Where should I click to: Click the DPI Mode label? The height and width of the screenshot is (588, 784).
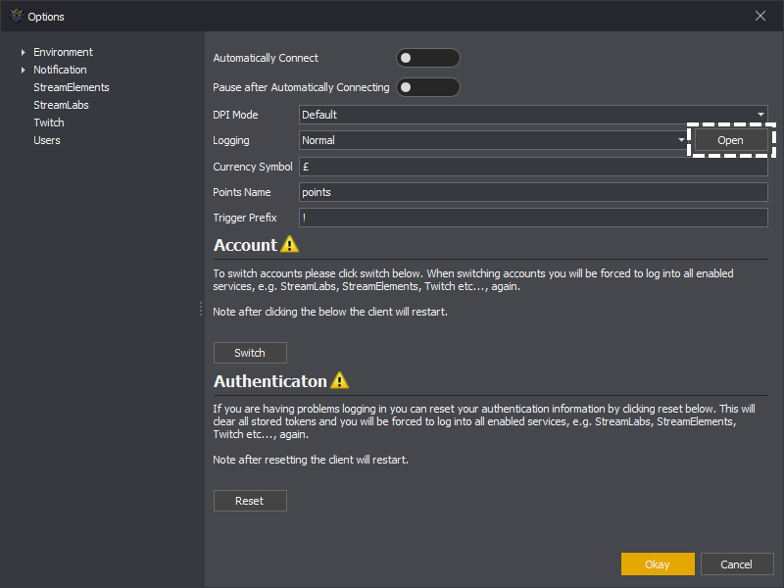pos(235,115)
